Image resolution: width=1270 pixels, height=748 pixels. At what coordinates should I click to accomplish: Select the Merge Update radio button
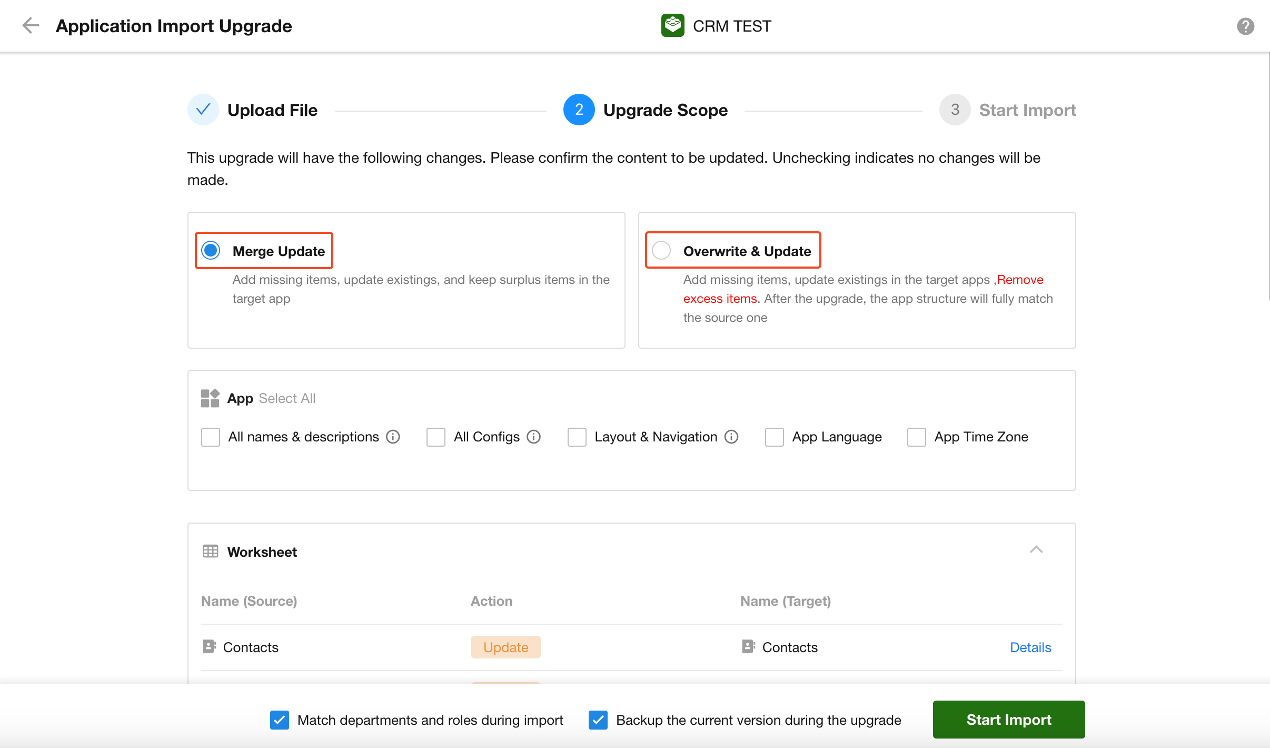(211, 250)
